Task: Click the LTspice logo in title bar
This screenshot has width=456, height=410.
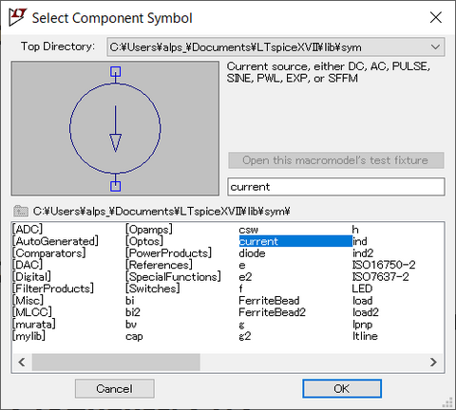Action: click(17, 17)
